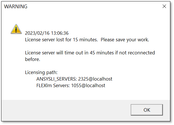Click the OK button
The width and height of the screenshot is (174, 125).
tap(147, 110)
